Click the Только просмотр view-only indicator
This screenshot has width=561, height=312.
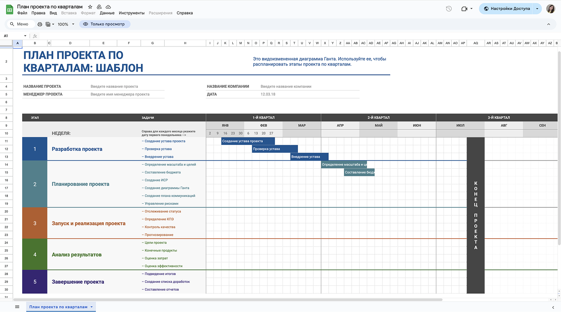pos(104,24)
